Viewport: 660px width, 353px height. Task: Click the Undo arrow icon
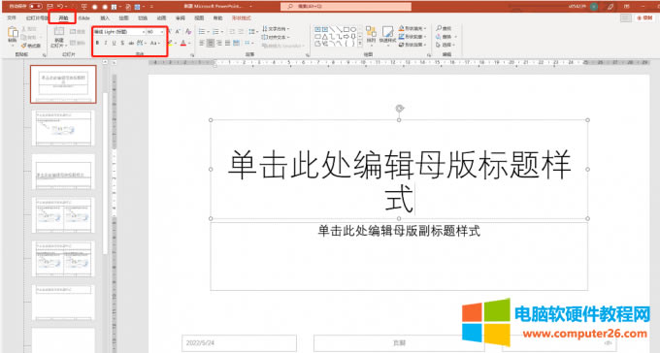point(60,7)
